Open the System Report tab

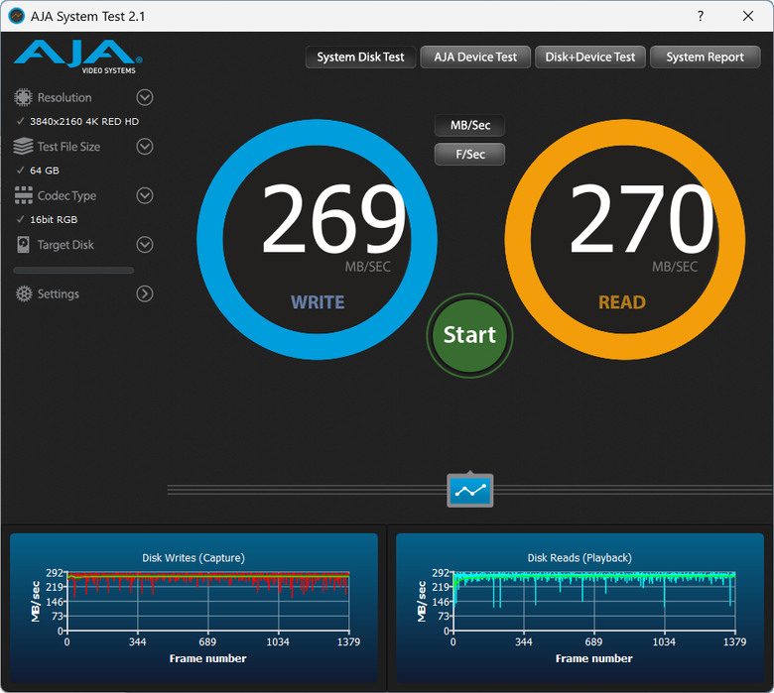(x=705, y=58)
